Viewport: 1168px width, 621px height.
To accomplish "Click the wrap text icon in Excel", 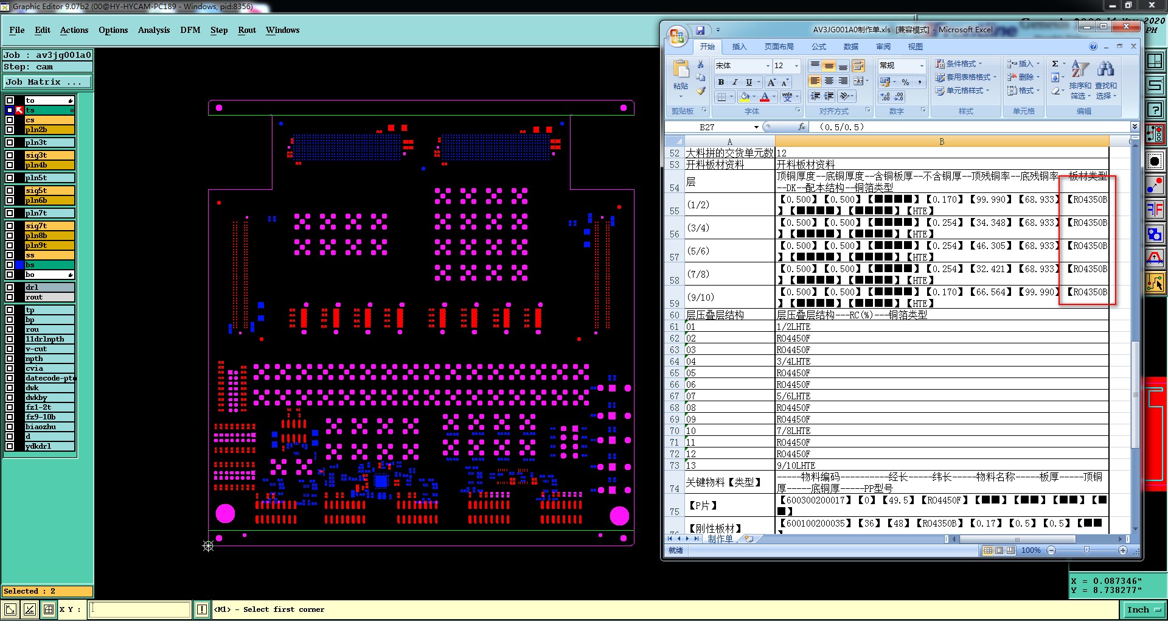I will [x=858, y=66].
